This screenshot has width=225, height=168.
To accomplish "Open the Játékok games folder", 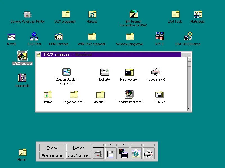I will tap(100, 94).
